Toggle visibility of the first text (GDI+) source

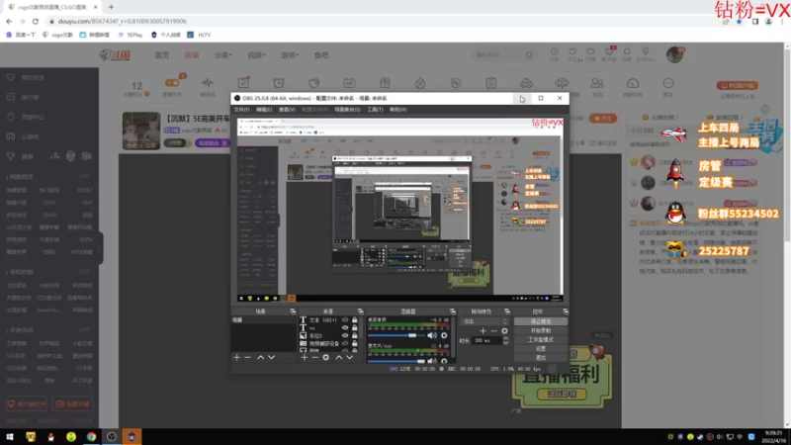tap(345, 319)
